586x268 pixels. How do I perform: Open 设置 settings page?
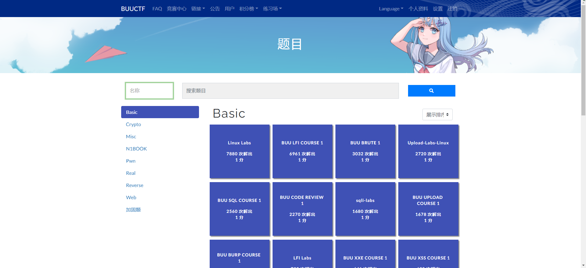438,9
